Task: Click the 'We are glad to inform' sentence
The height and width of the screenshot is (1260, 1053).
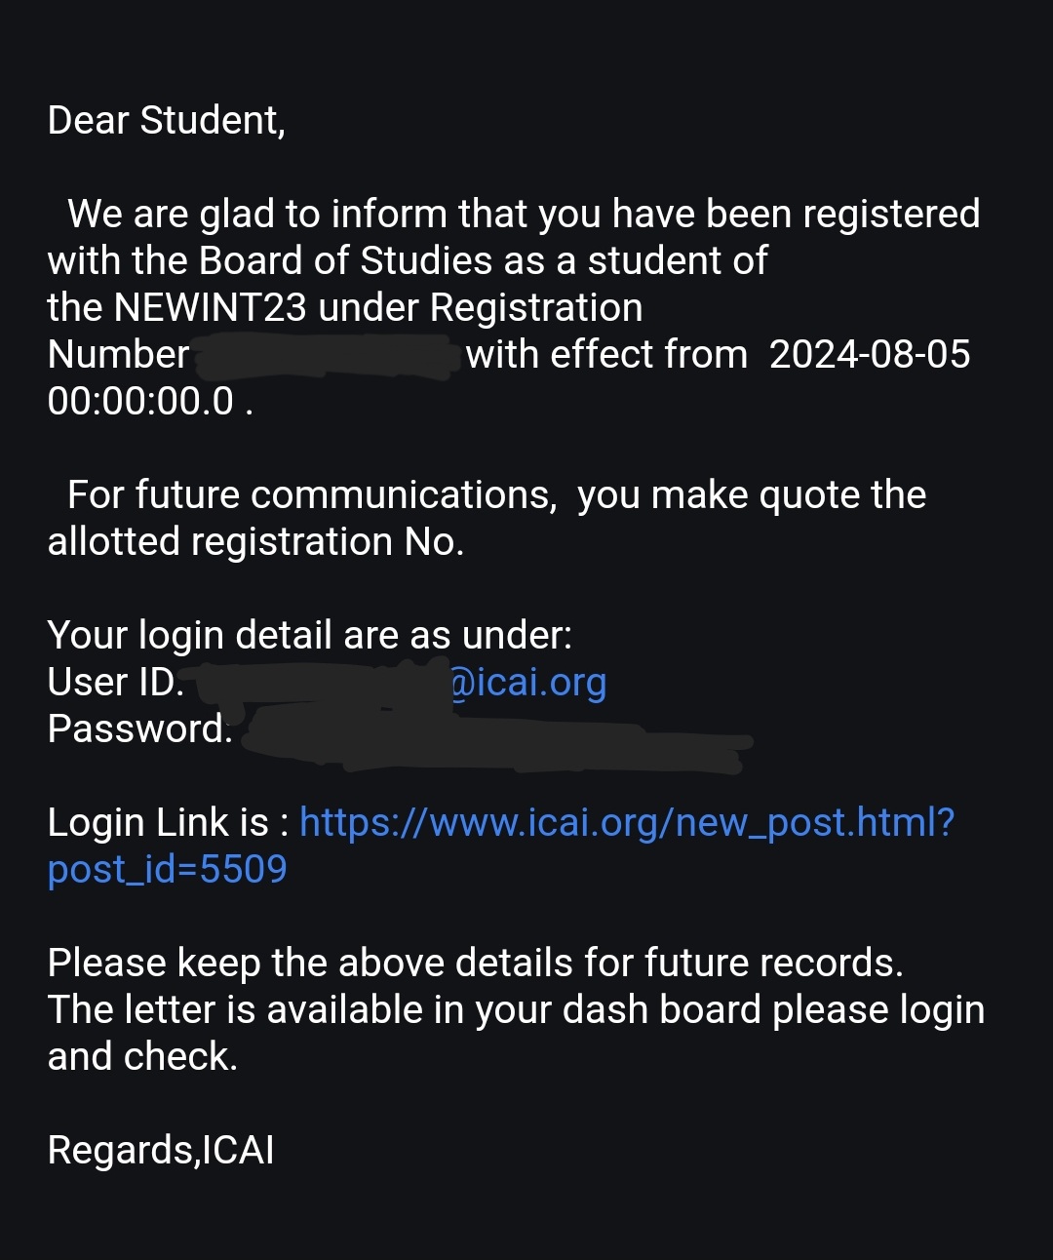Action: [523, 215]
